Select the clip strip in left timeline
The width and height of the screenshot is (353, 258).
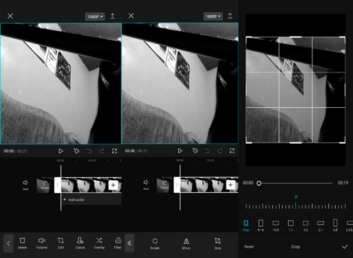click(91, 185)
